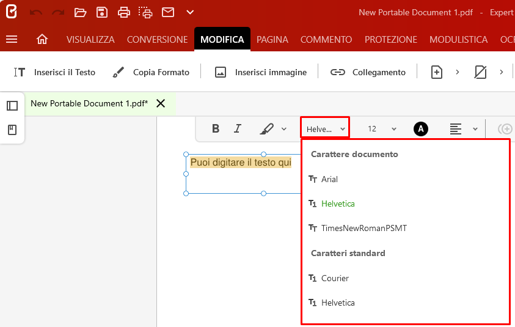Switch to the MODULISTICA tab
Viewport: 515px width, 327px height.
(x=459, y=40)
